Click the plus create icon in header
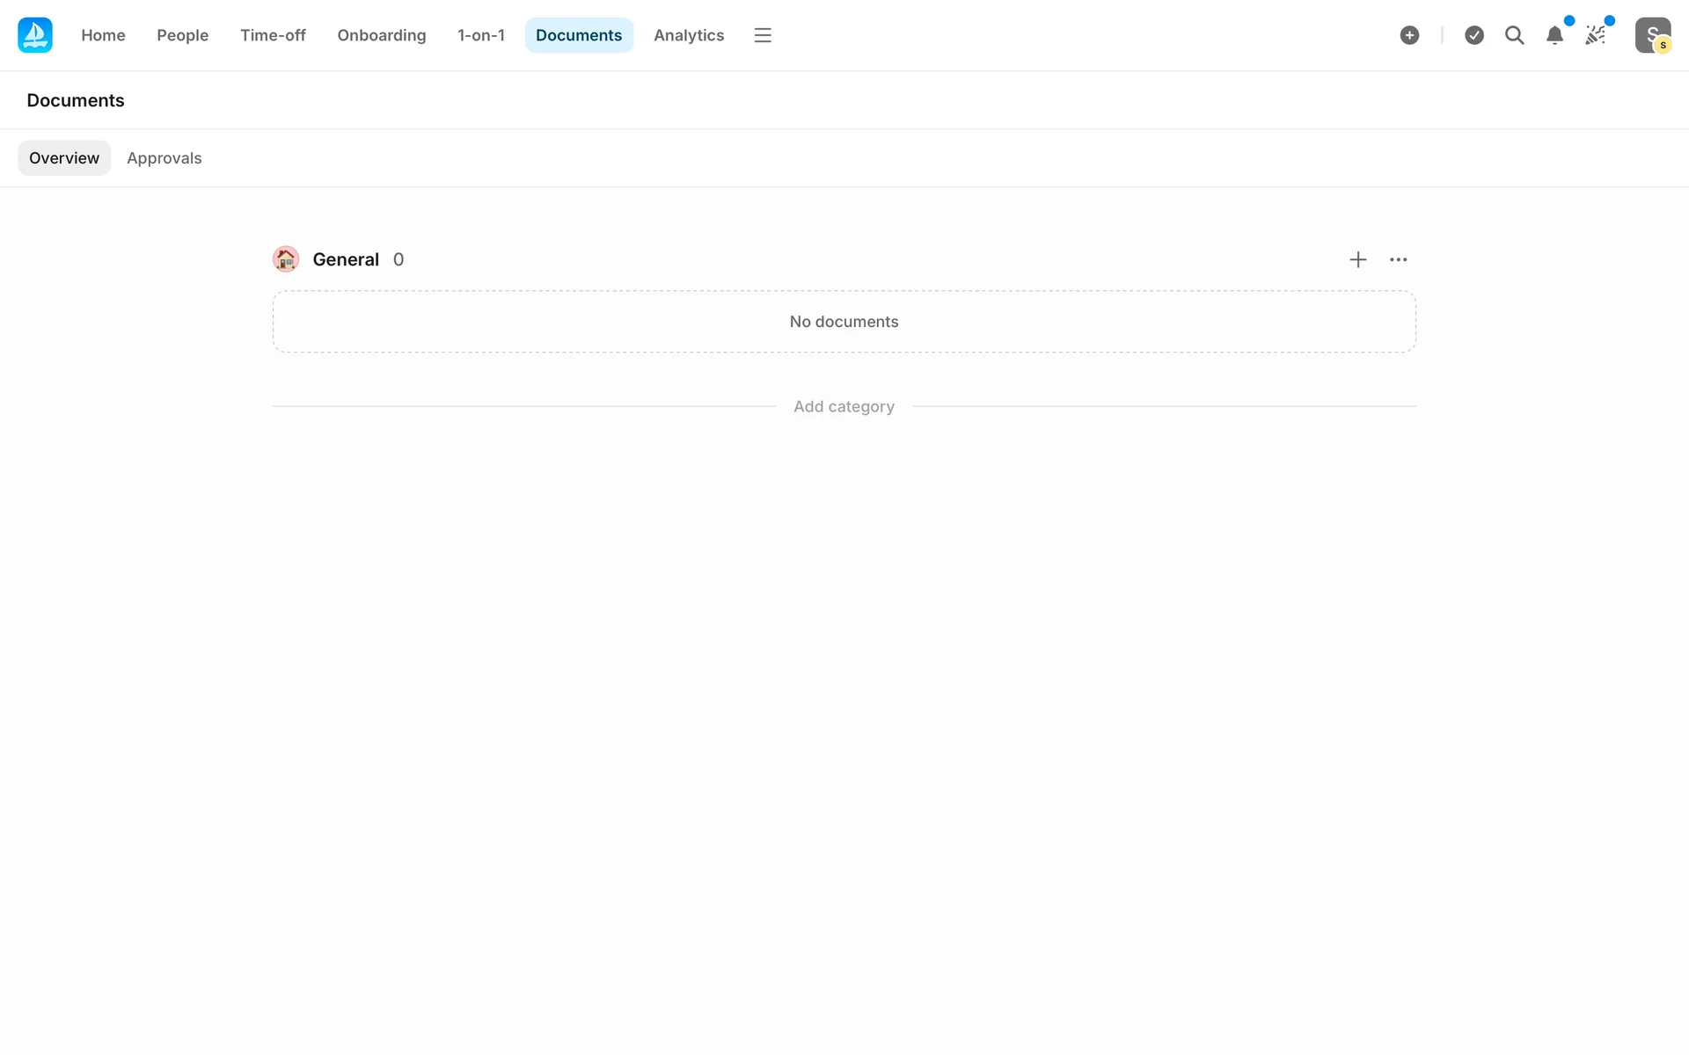Viewport: 1689px width, 1055px height. [1409, 35]
